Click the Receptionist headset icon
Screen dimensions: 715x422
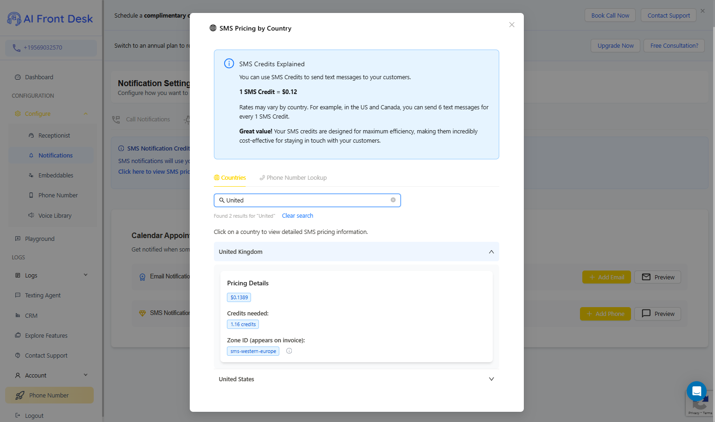31,136
